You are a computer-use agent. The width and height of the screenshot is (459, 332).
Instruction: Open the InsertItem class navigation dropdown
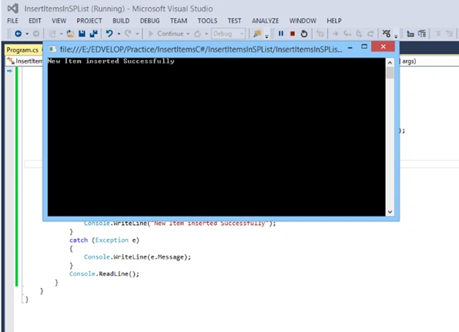point(25,61)
